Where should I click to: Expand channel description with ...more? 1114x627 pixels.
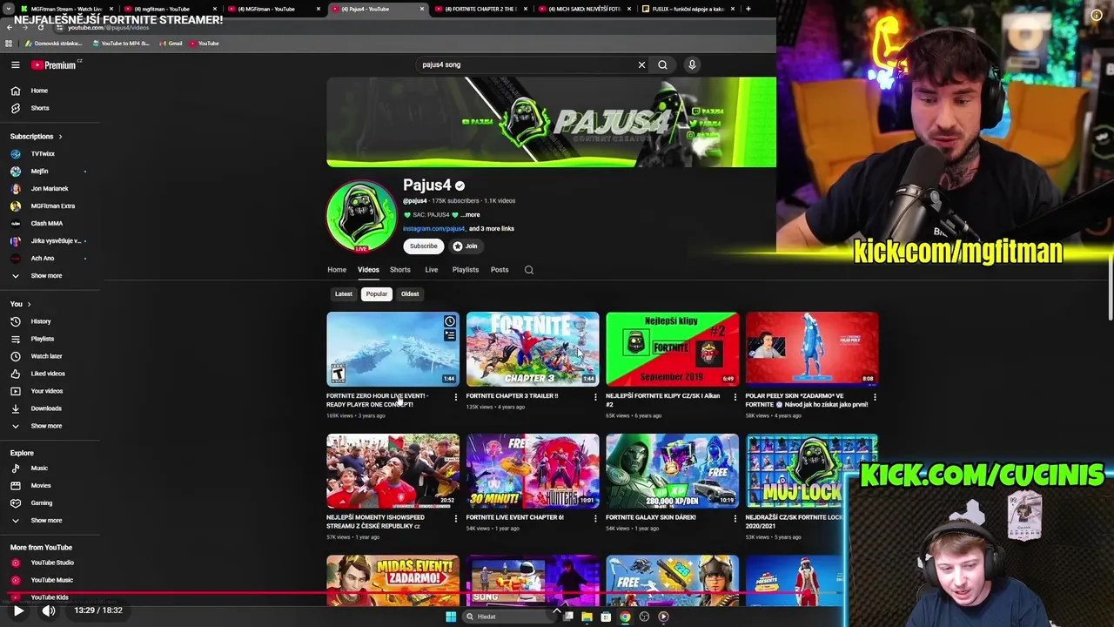coord(470,215)
